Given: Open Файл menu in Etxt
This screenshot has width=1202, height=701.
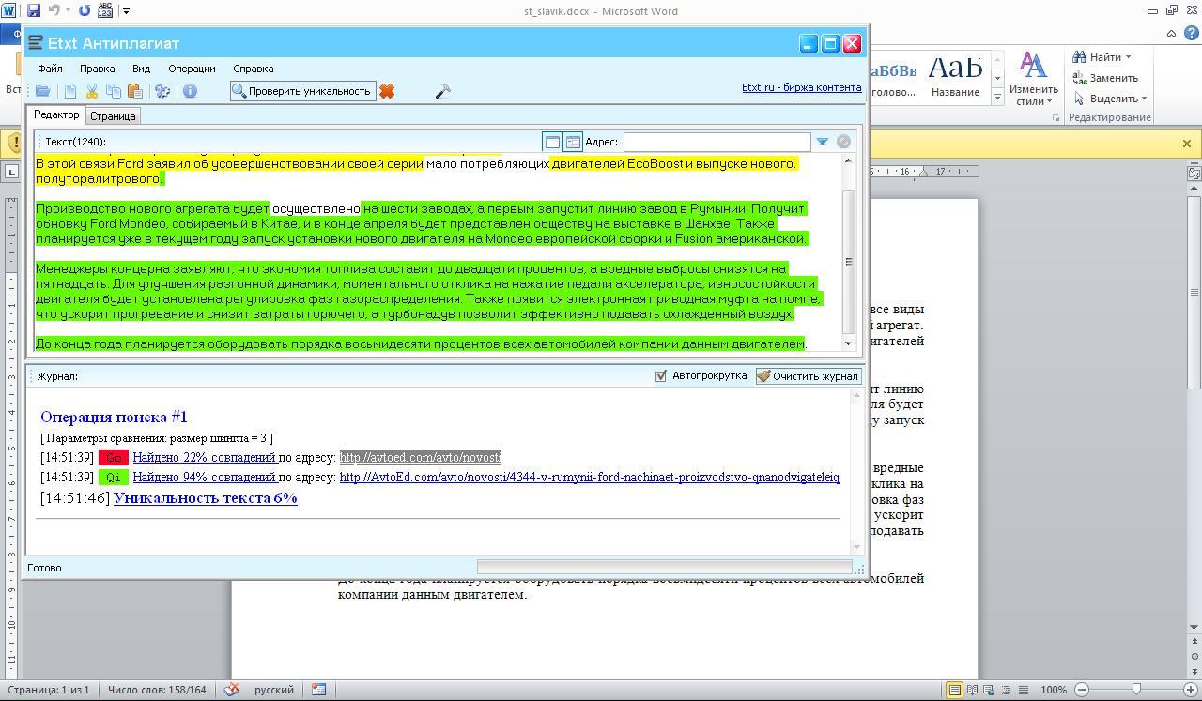Looking at the screenshot, I should click(50, 69).
